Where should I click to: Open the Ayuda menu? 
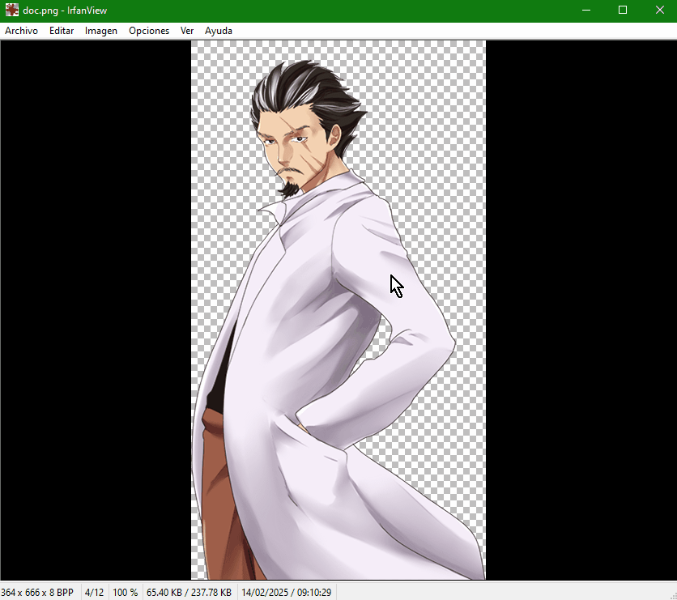pyautogui.click(x=219, y=31)
